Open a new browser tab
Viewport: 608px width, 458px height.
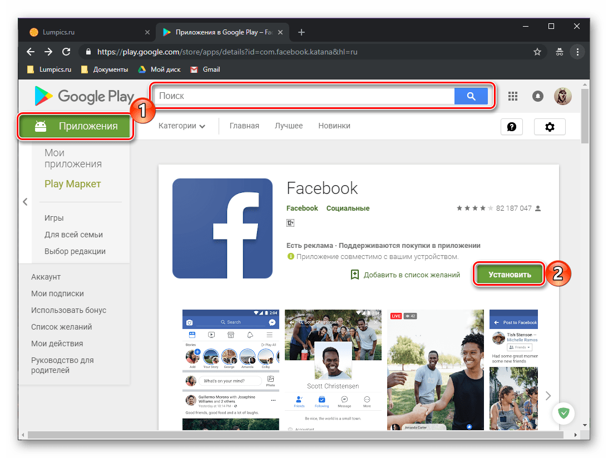click(301, 32)
